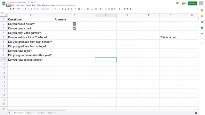
Task: Open the Meet call dropdown
Action: (185, 4)
